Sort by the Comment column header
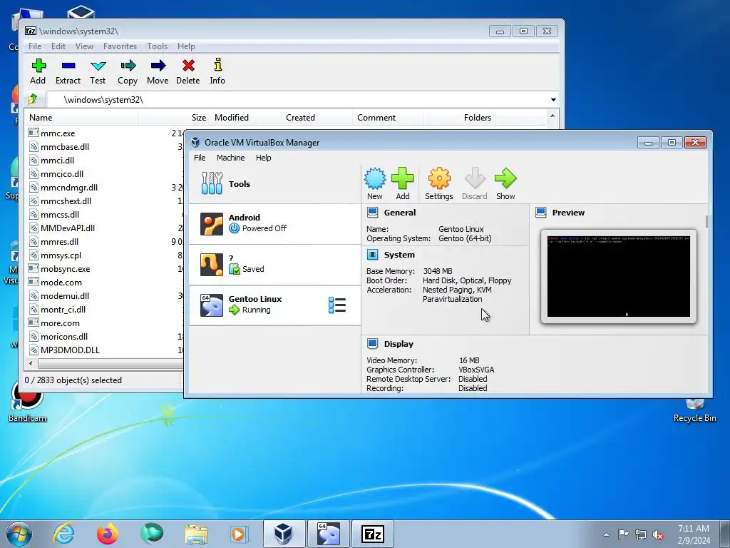 388,118
